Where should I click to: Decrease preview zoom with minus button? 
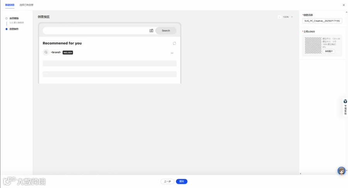click(280, 17)
